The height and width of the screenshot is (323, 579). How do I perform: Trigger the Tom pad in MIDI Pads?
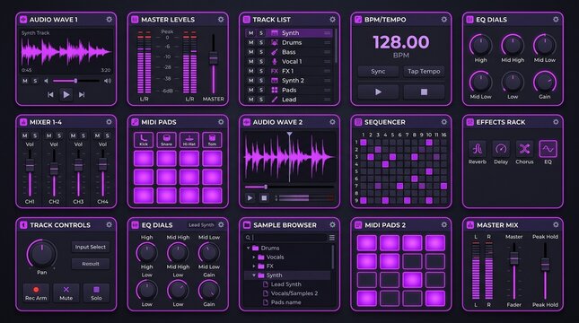tap(213, 140)
